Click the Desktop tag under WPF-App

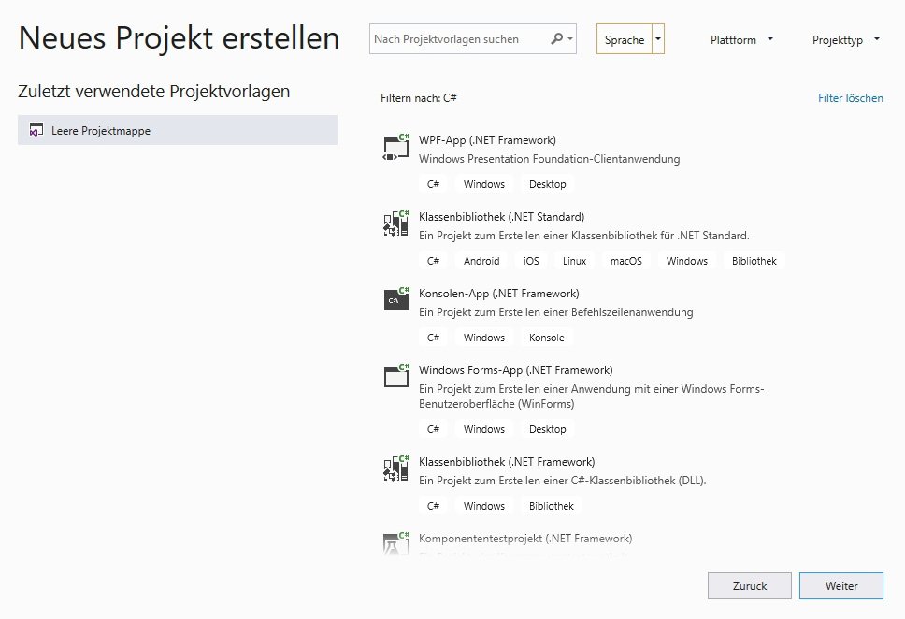547,184
